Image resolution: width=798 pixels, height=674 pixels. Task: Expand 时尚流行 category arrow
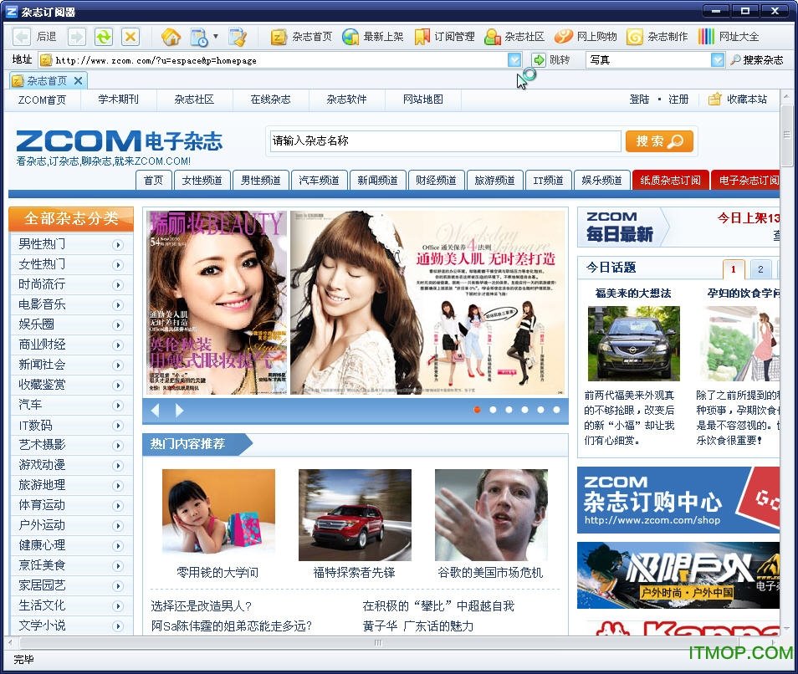pyautogui.click(x=118, y=285)
